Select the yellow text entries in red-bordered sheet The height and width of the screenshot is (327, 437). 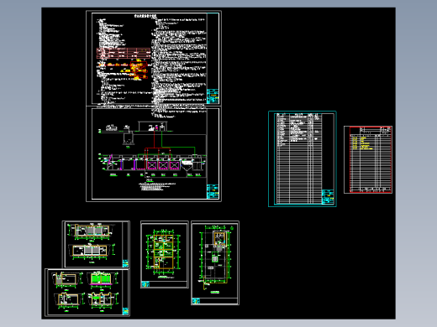363,143
